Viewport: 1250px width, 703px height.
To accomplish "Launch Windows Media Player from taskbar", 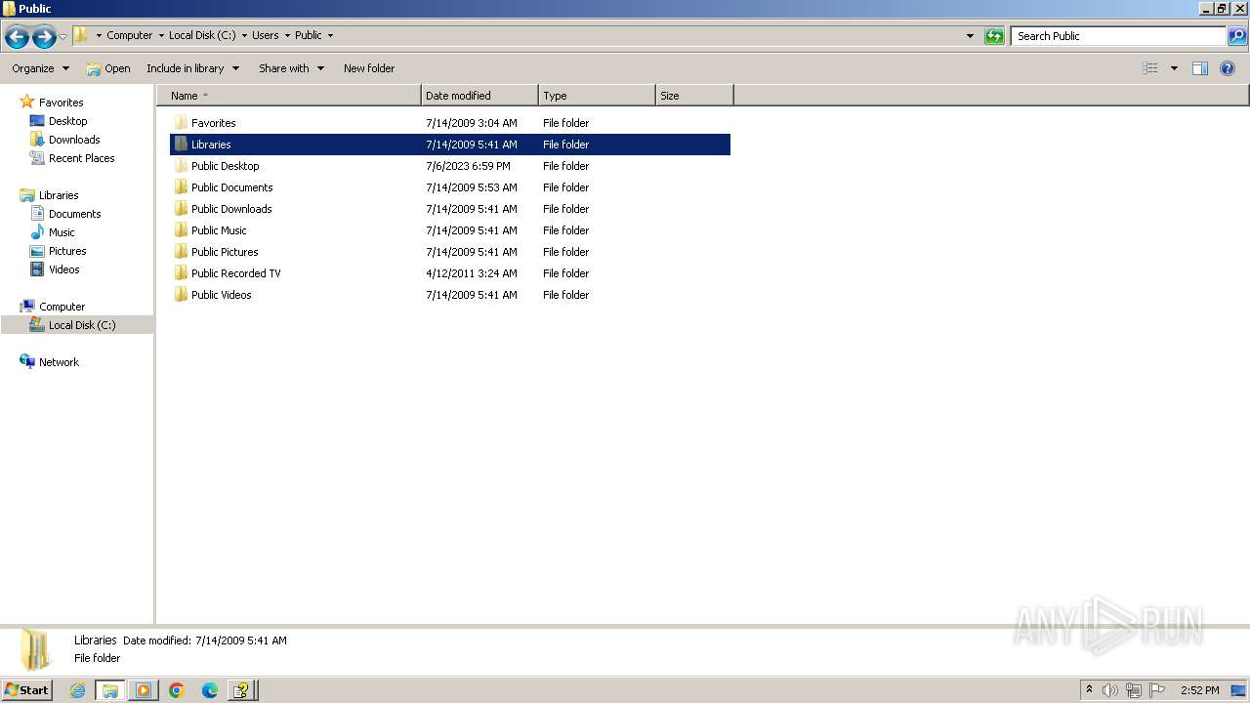I will (144, 690).
